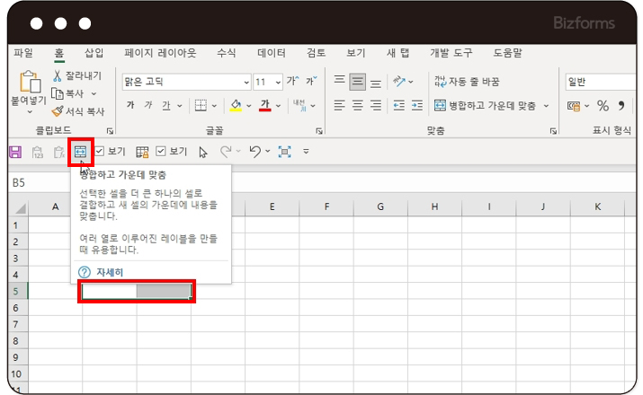Click the B5 name box field
643x395 pixels.
36,182
